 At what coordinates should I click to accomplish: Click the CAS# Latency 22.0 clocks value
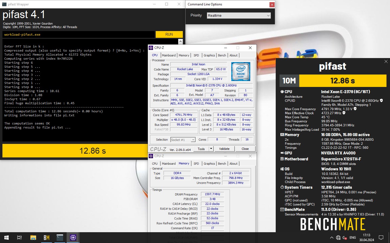click(x=212, y=204)
